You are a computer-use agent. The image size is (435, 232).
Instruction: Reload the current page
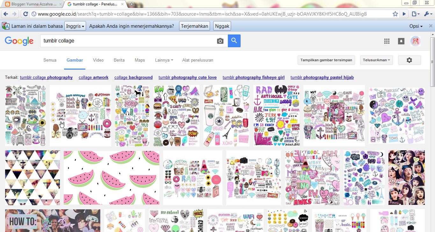tap(25, 14)
